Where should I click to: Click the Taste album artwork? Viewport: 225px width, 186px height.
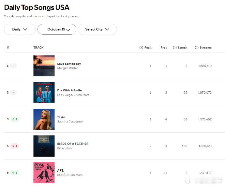coord(44,119)
